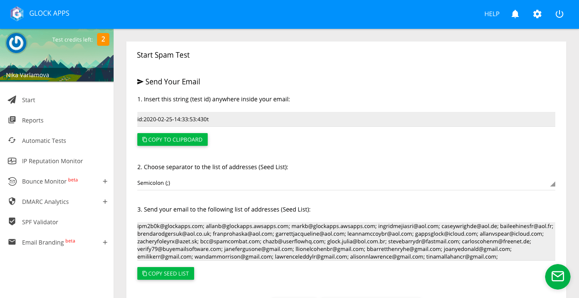Click the Copy to Clipboard button

[173, 139]
